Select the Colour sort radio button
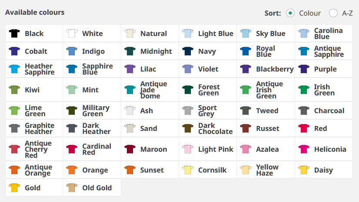The width and height of the screenshot is (359, 202). click(x=290, y=13)
